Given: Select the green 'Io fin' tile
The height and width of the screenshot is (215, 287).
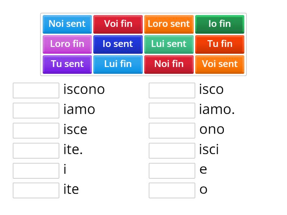Looking at the screenshot, I should coord(219,24).
